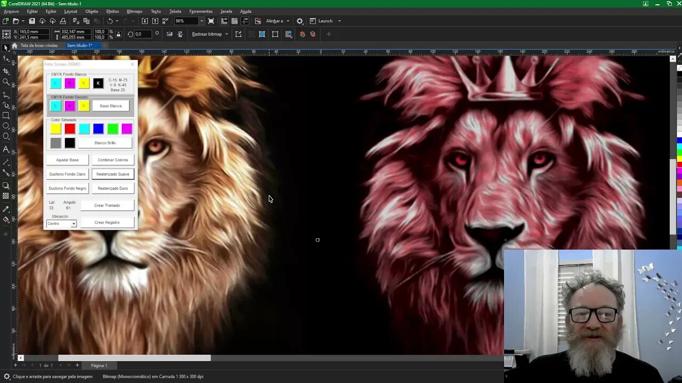Select the Freehand drawing tool
This screenshot has height=383, width=682.
(x=6, y=95)
